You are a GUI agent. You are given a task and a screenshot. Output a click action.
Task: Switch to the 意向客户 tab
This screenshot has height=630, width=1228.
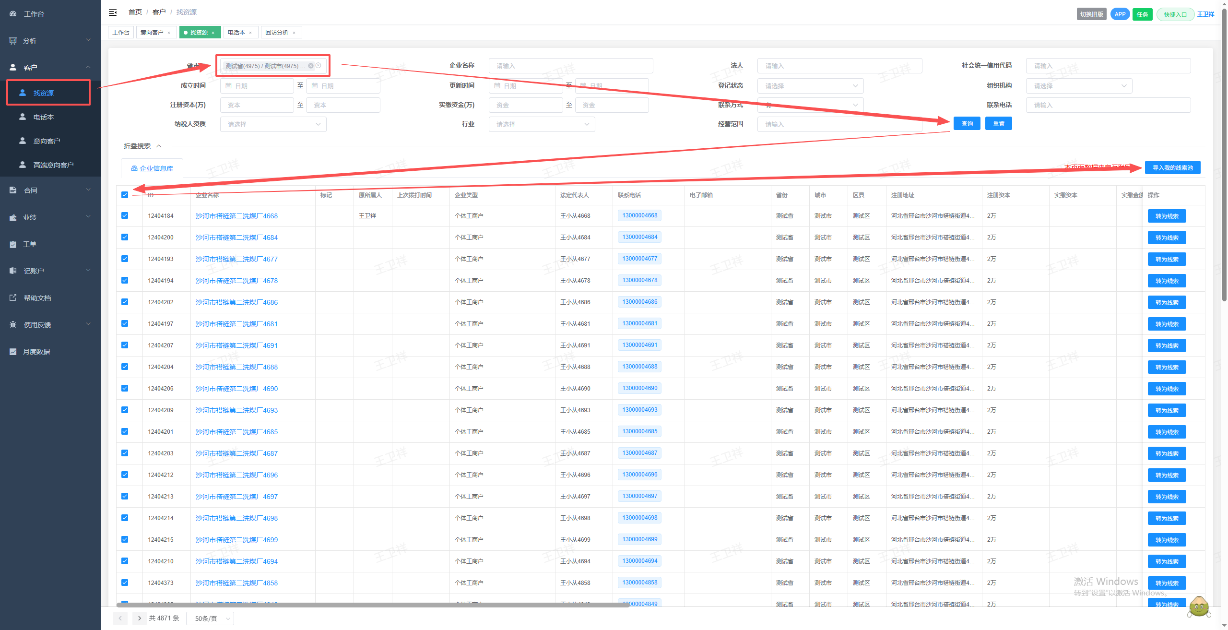pyautogui.click(x=155, y=33)
